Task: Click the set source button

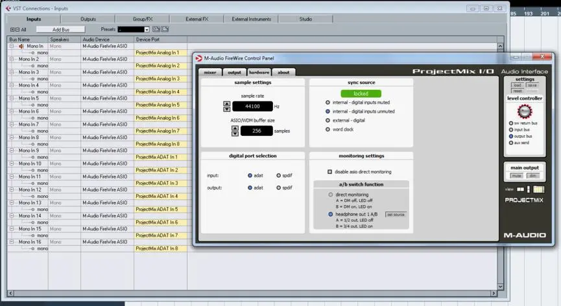Action: 396,215
